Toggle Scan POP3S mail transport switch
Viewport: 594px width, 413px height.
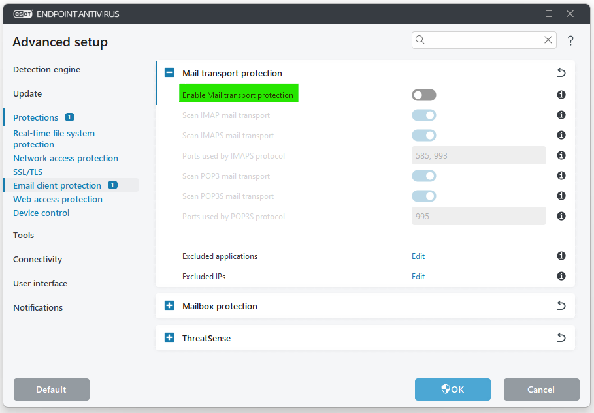(x=424, y=196)
